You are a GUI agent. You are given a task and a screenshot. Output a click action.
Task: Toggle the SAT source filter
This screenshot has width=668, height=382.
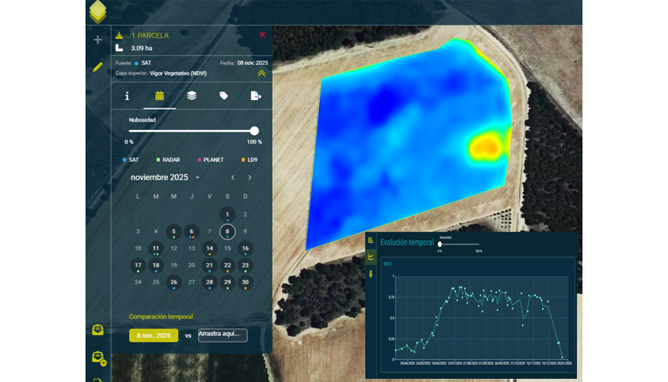[134, 160]
